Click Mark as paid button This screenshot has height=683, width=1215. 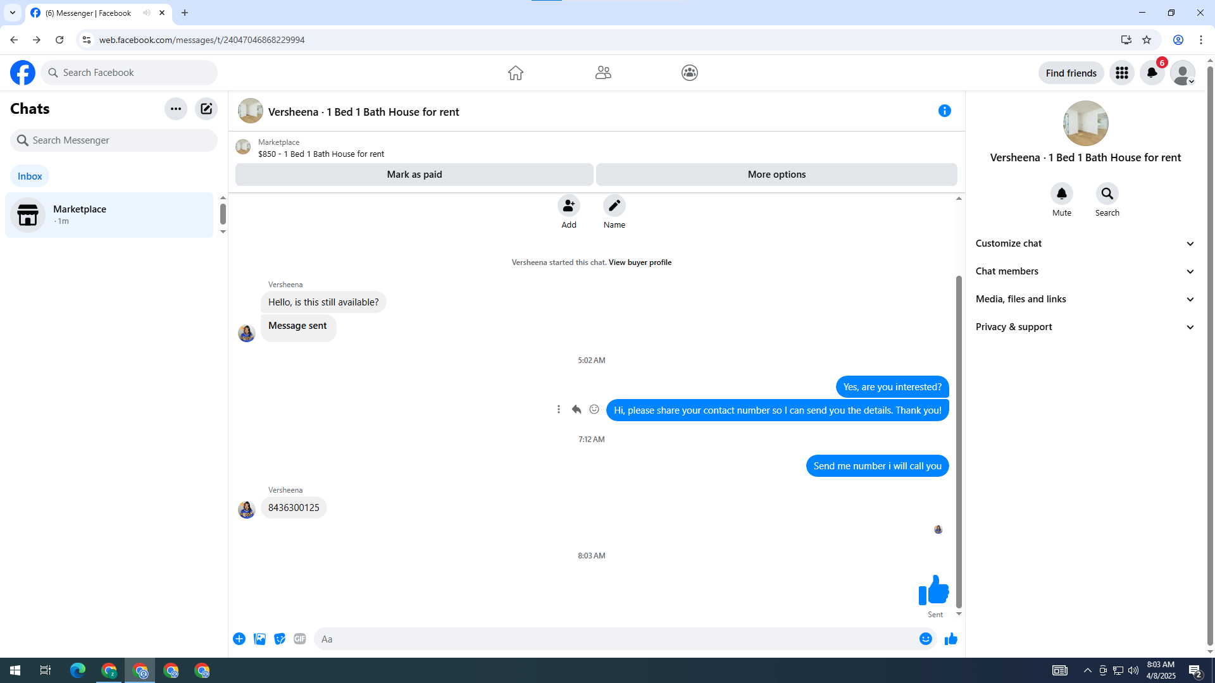[x=414, y=175]
